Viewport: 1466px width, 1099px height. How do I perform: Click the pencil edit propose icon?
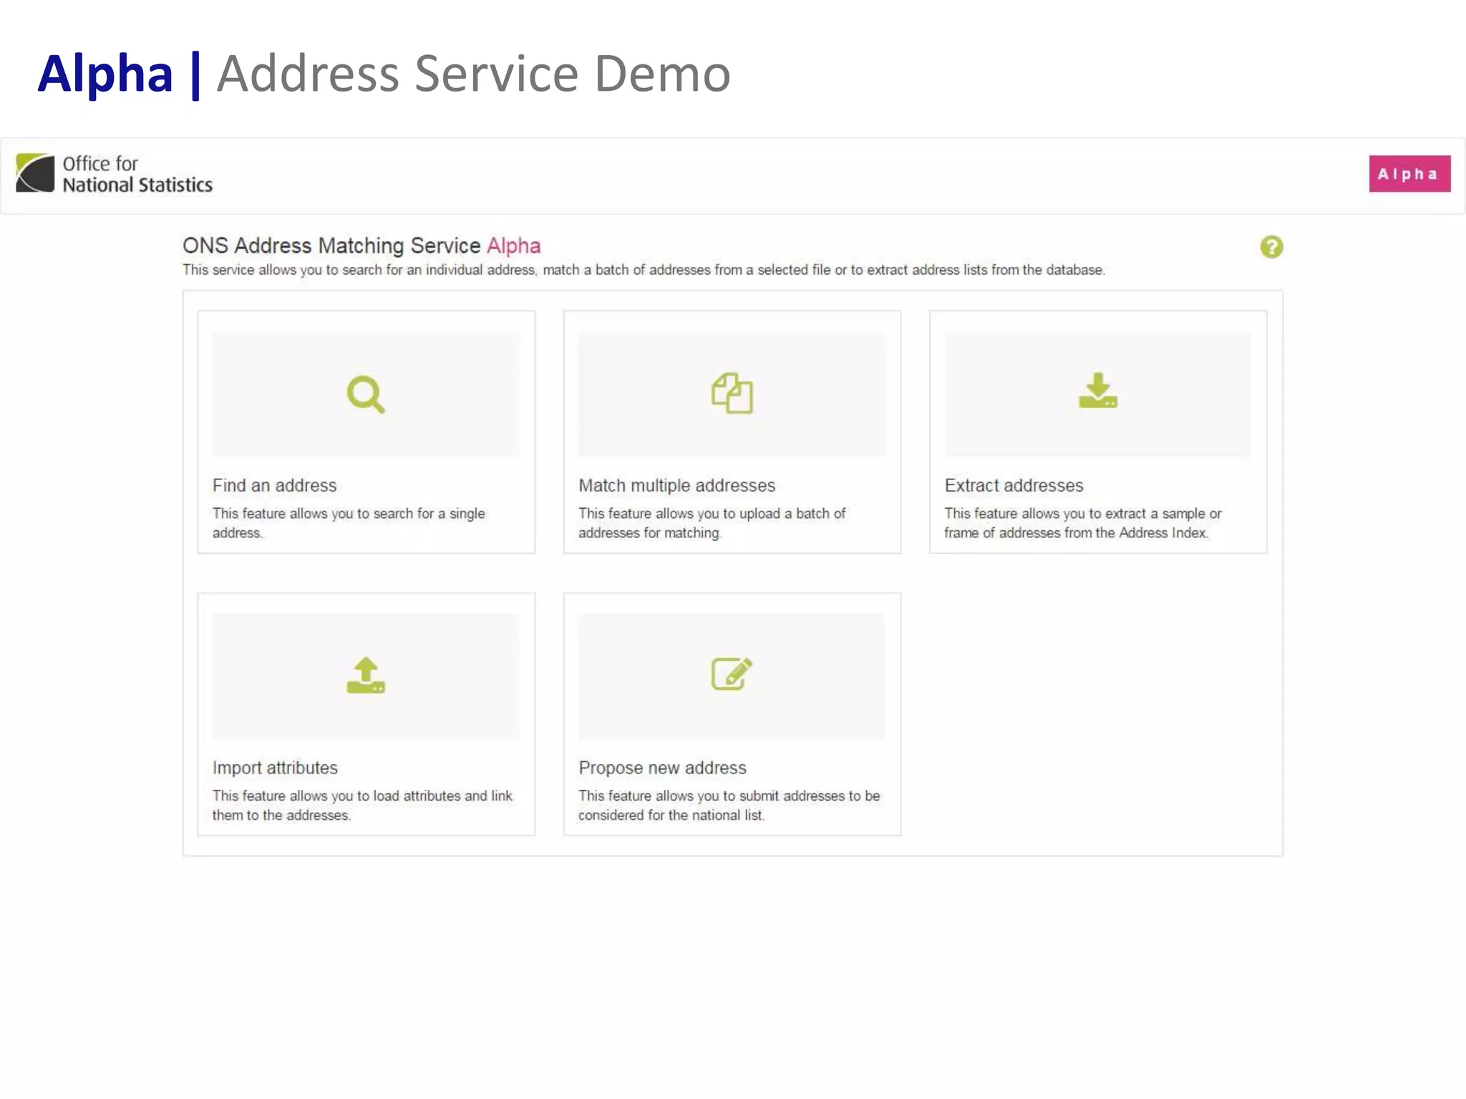pos(732,673)
